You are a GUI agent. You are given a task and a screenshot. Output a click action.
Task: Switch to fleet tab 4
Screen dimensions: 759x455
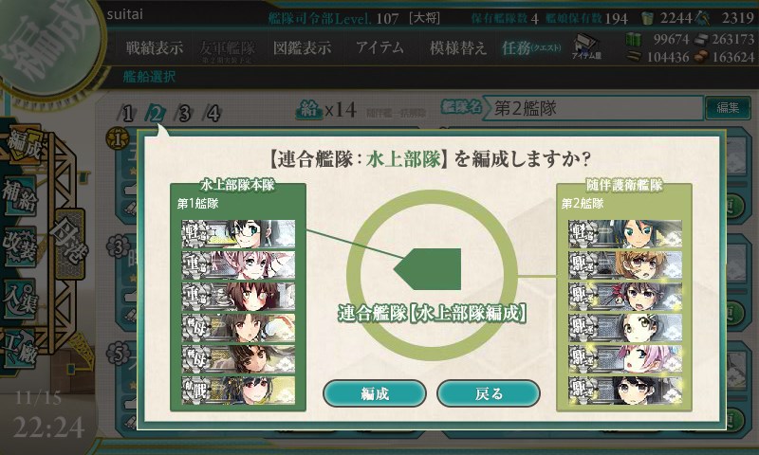point(213,114)
